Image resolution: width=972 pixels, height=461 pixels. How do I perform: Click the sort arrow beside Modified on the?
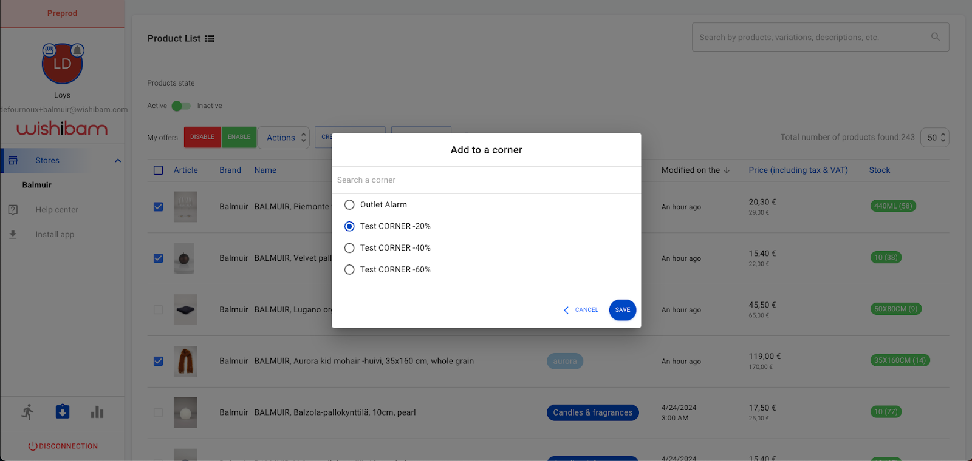(x=727, y=170)
